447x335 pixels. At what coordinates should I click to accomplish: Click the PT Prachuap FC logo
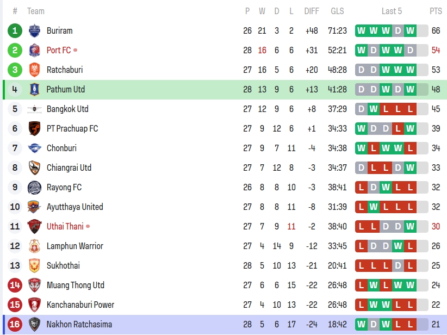[34, 129]
